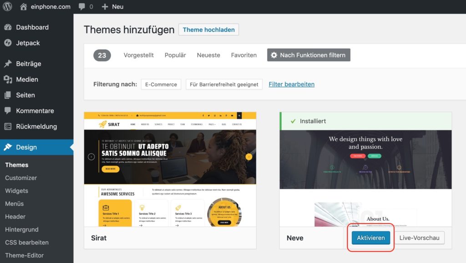Viewport: 466px width, 263px height.
Task: Click the Dashboard gauge icon
Action: 8,27
